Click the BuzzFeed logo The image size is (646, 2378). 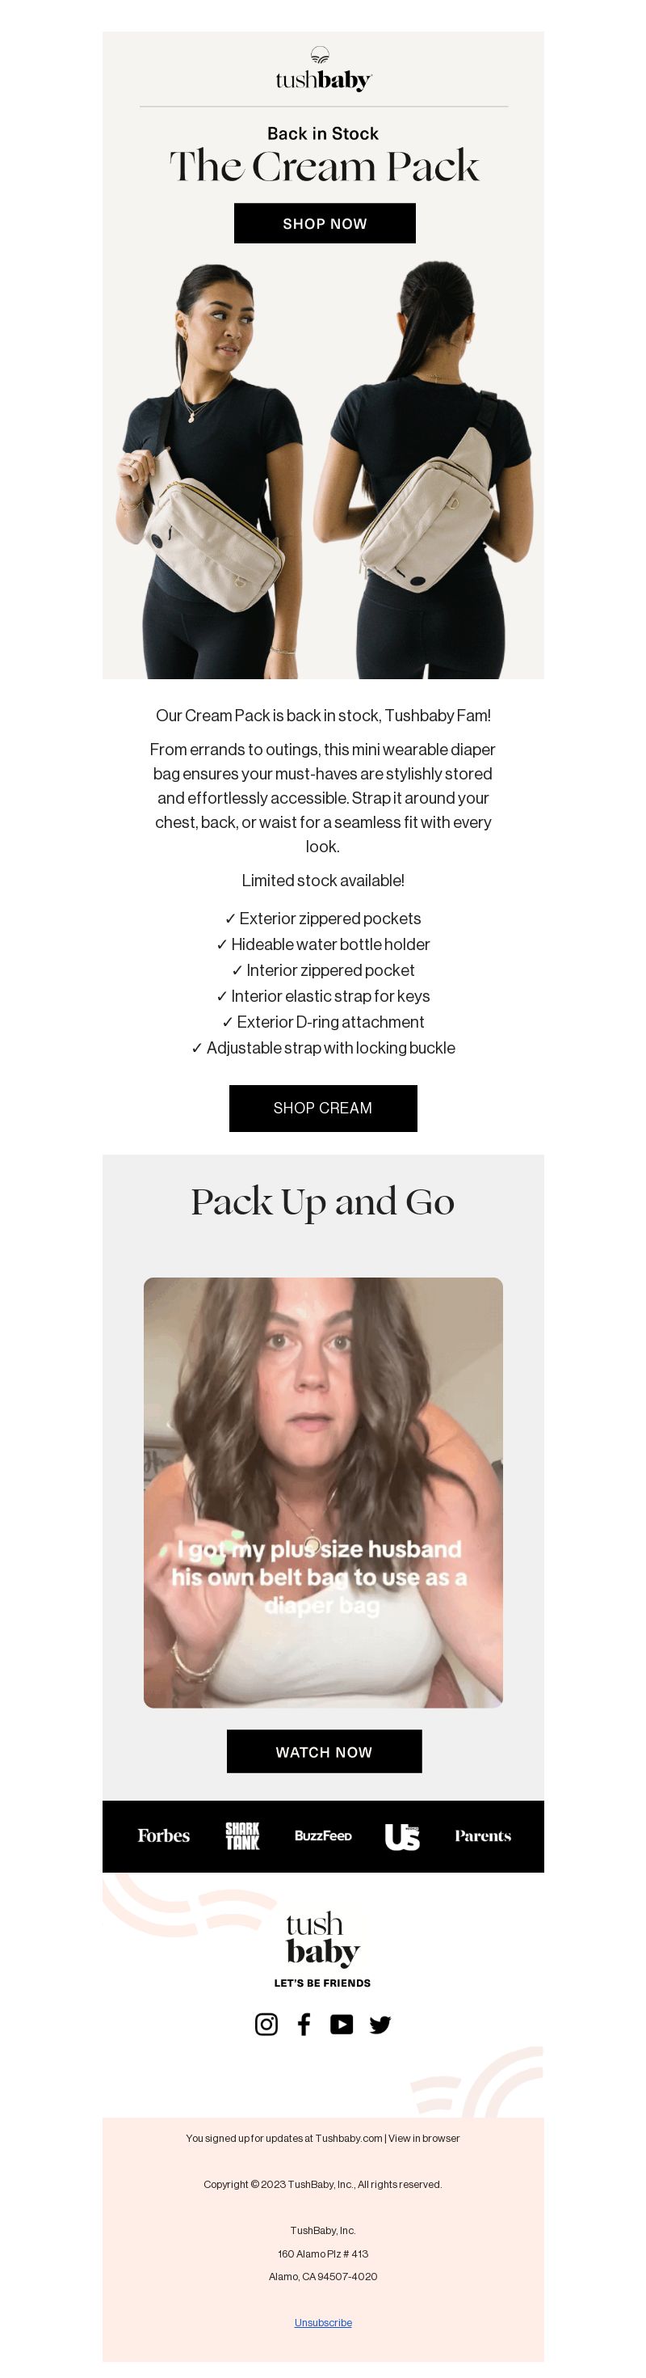pyautogui.click(x=324, y=1835)
